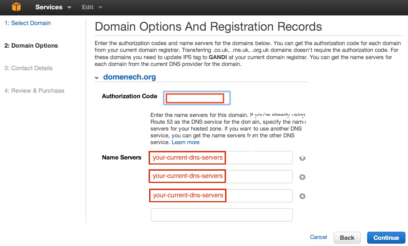
Task: Open the Edit menu
Action: point(87,7)
